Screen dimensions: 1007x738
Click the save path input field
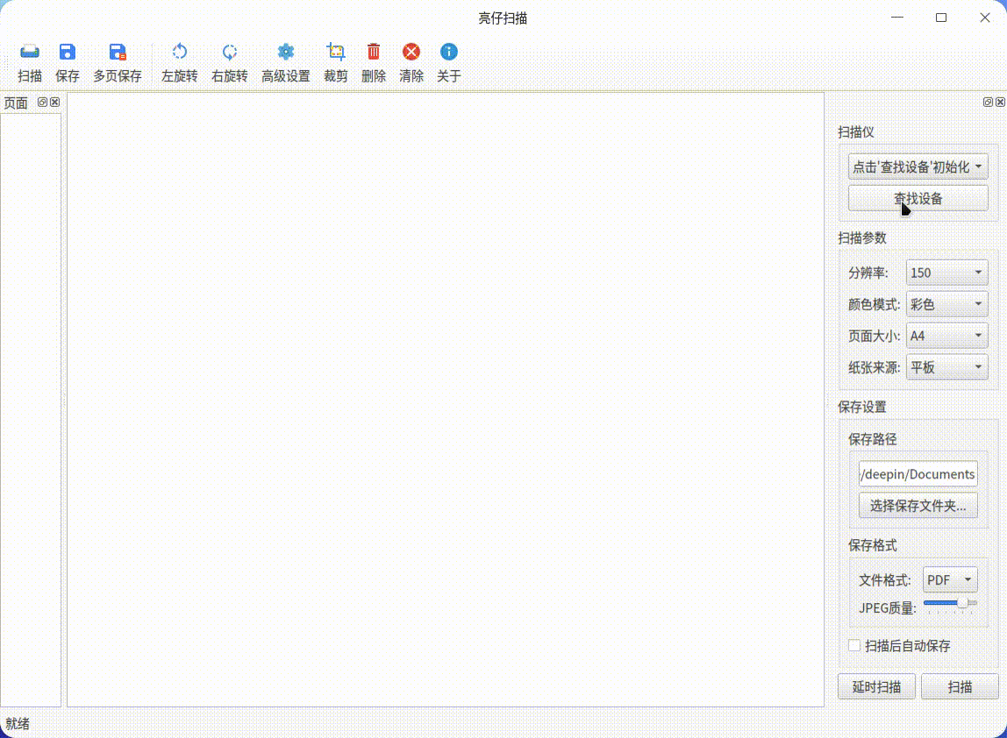click(918, 474)
